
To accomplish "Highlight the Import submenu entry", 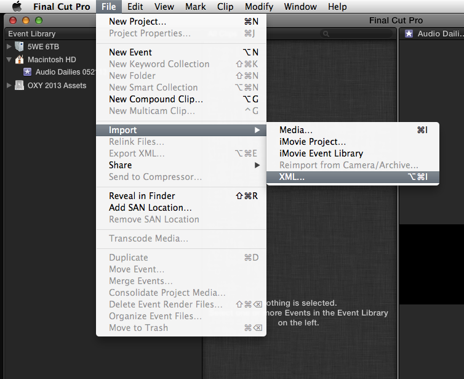I will tap(181, 130).
